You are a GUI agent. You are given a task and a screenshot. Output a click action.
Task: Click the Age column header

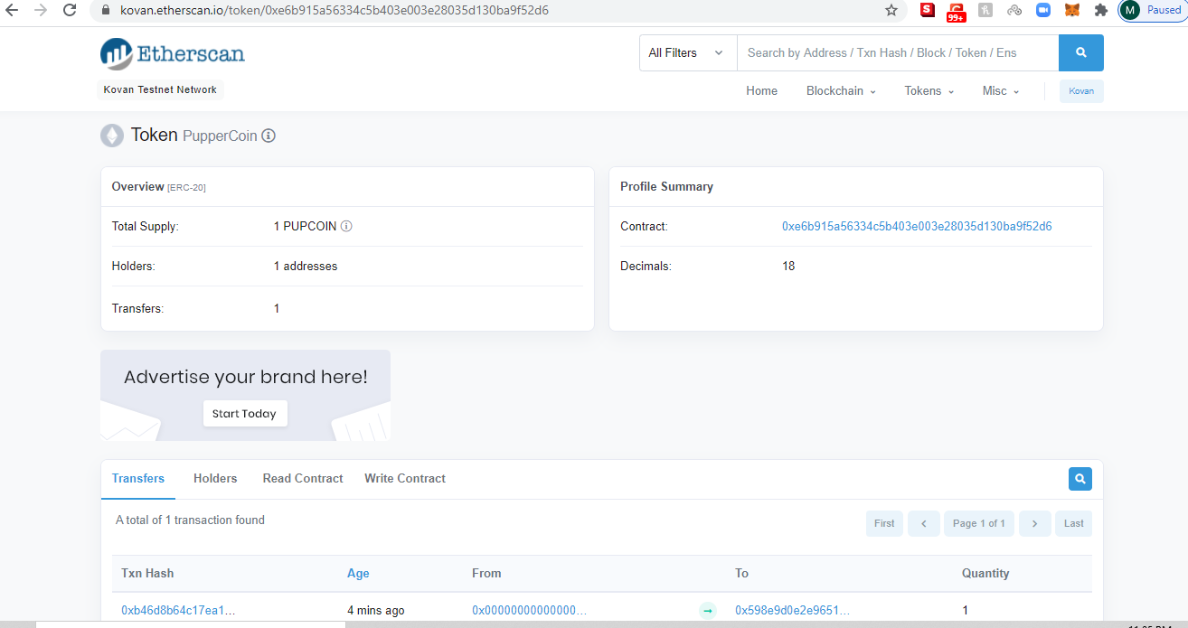pos(358,573)
